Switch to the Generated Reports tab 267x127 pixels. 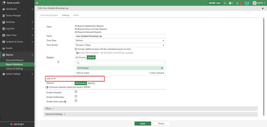49,15
